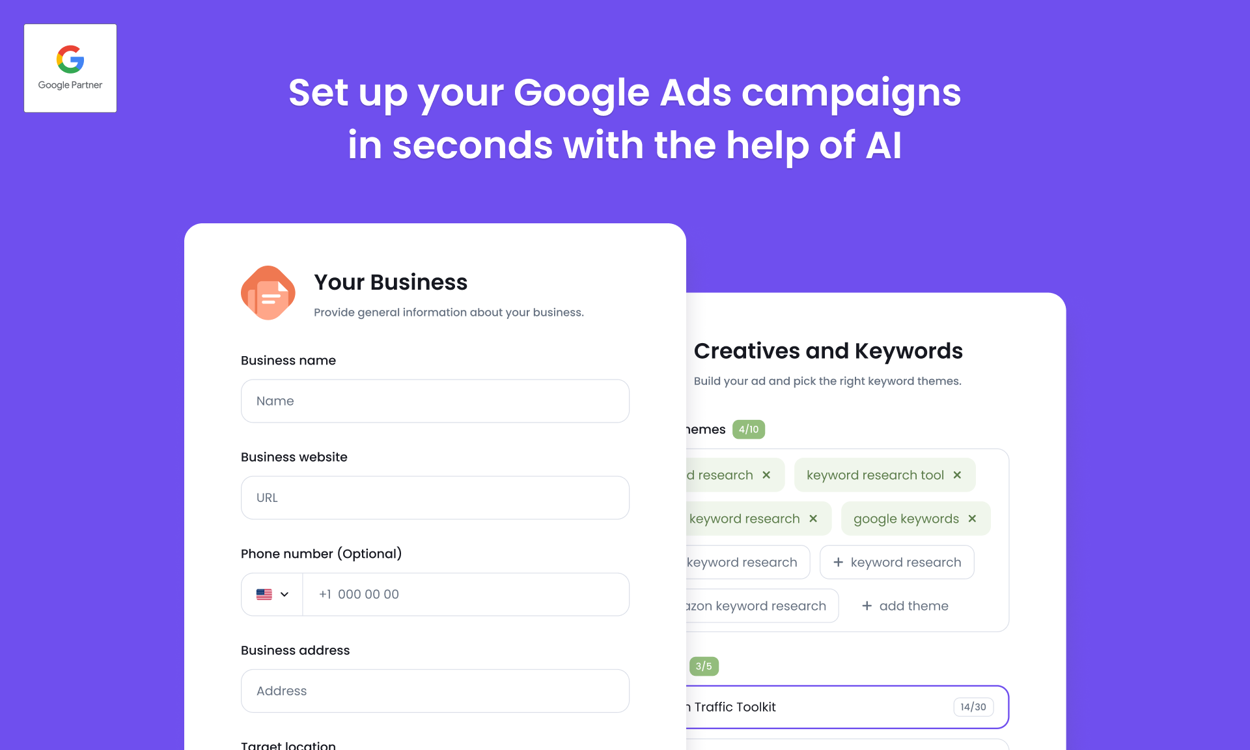Expand the themes counter badge 4/10
Viewport: 1250px width, 750px height.
747,430
